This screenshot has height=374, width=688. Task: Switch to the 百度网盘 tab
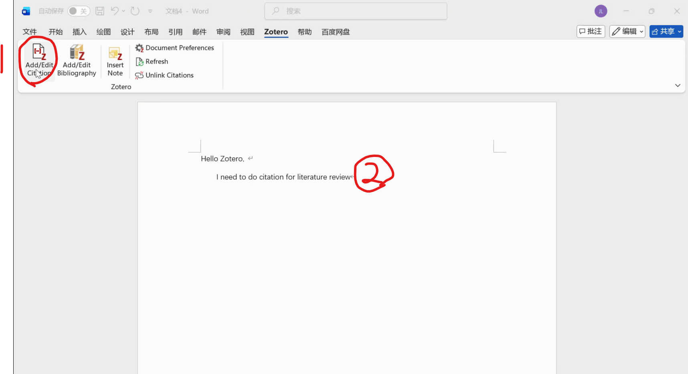(336, 32)
